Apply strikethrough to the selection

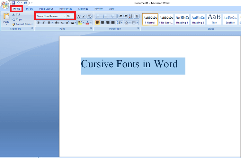coord(57,23)
